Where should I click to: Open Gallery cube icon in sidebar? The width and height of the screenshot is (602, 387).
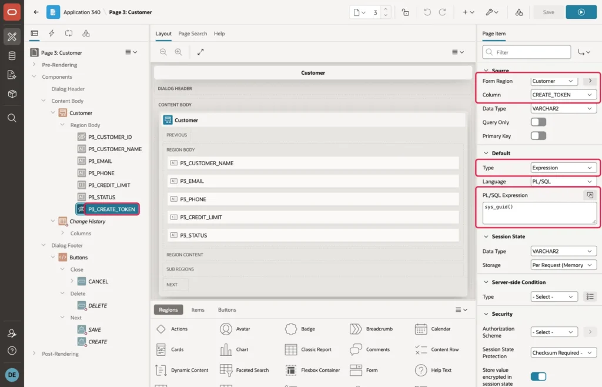pyautogui.click(x=12, y=94)
